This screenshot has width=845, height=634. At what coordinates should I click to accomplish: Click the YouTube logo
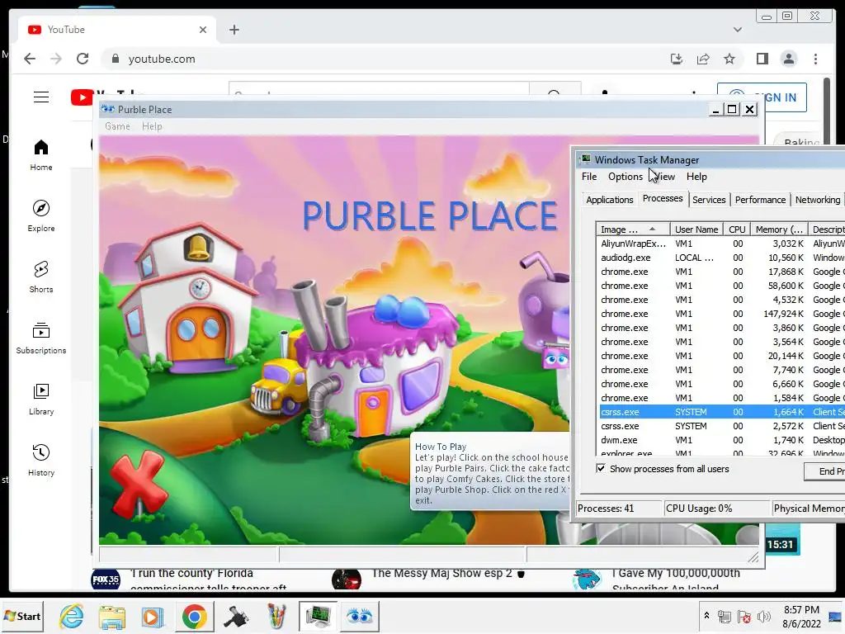coord(82,97)
